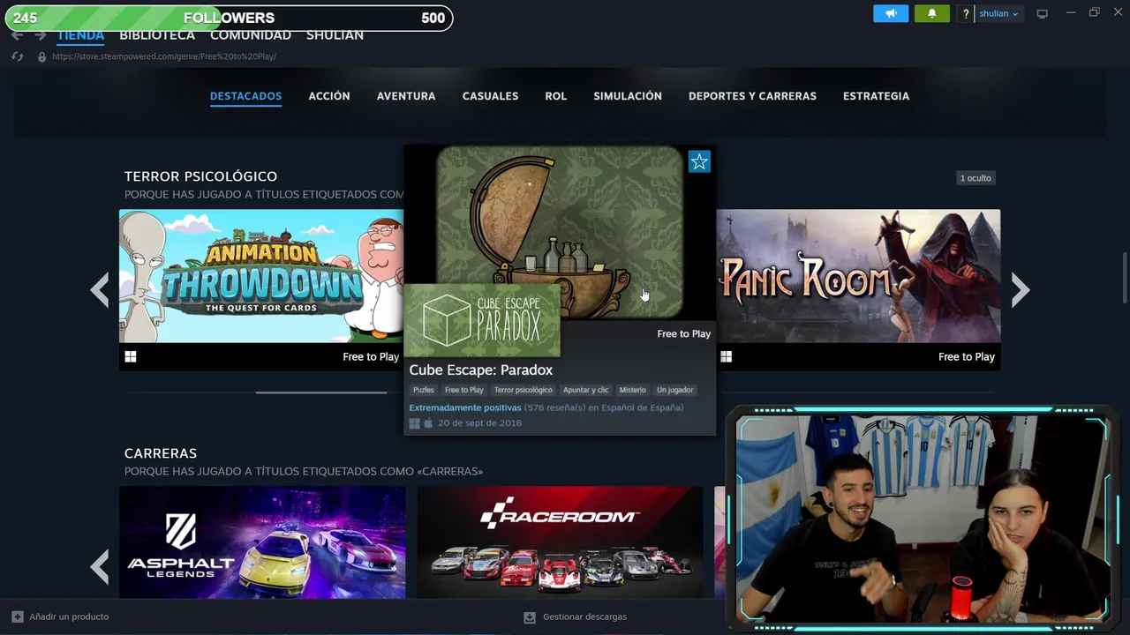Open the announcements megaphone button
The width and height of the screenshot is (1130, 635).
(891, 13)
